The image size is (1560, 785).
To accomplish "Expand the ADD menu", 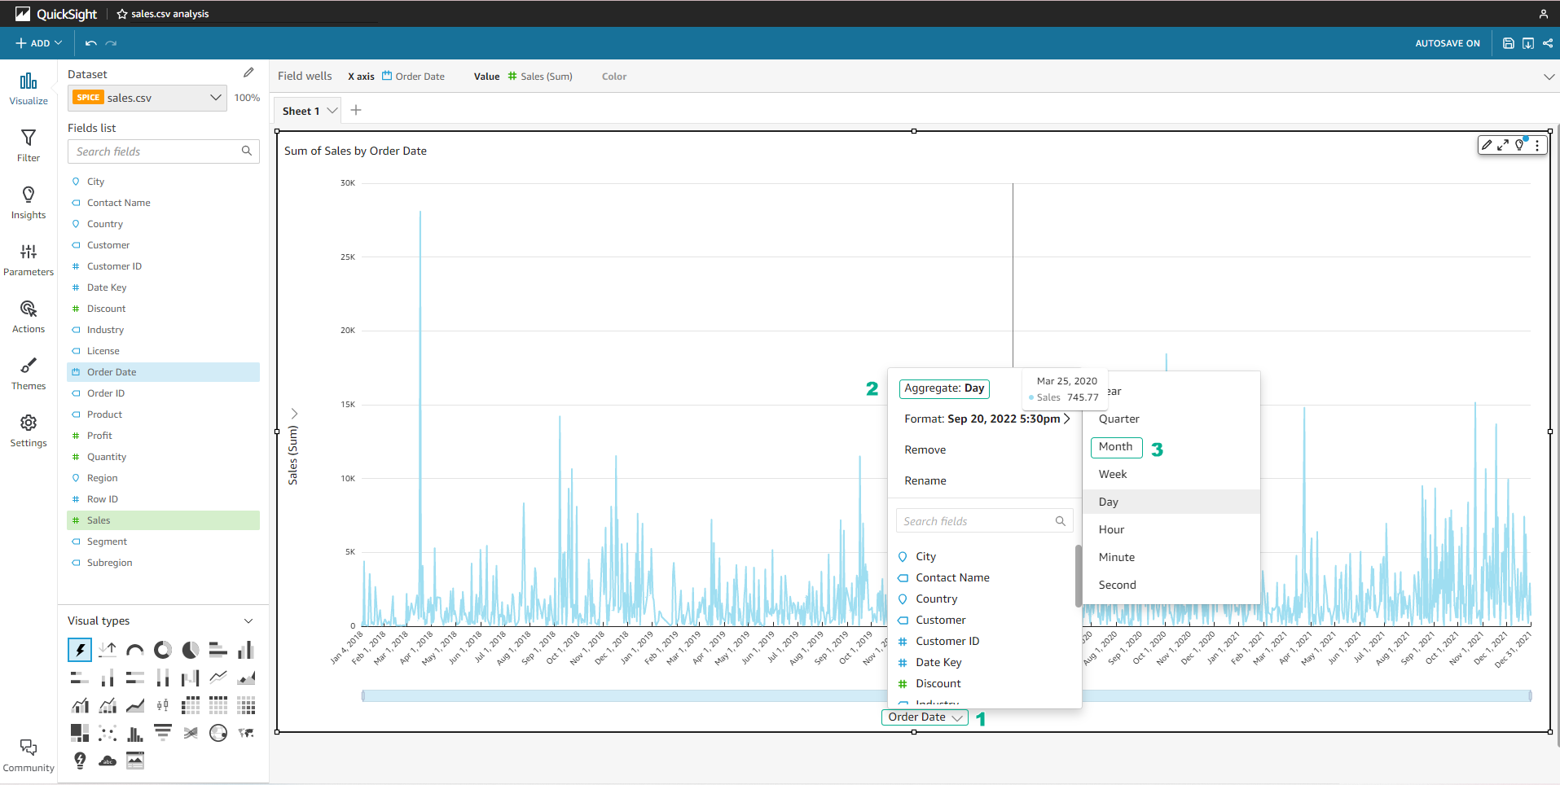I will 38,43.
